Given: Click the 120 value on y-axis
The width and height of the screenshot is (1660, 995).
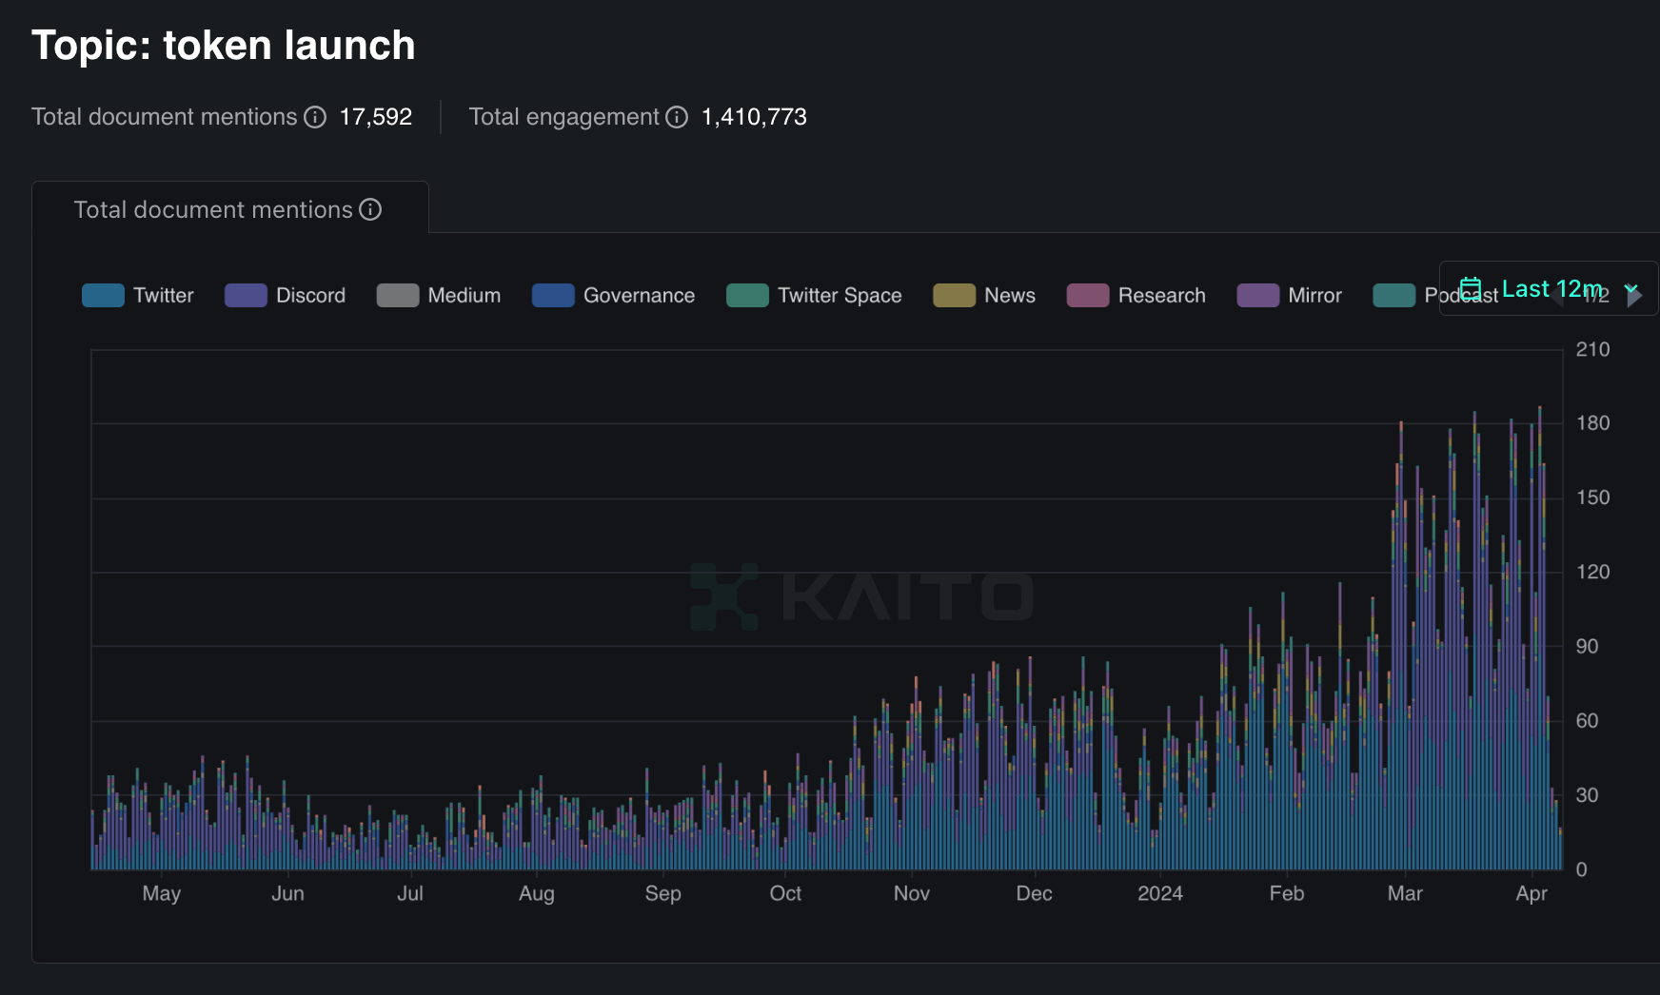Looking at the screenshot, I should point(1592,572).
